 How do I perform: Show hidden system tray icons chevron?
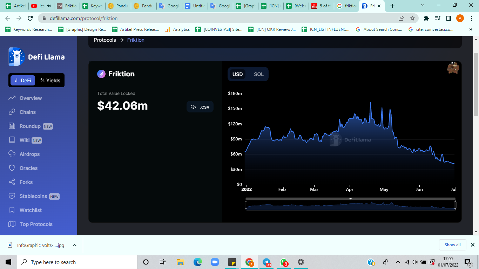[398, 262]
